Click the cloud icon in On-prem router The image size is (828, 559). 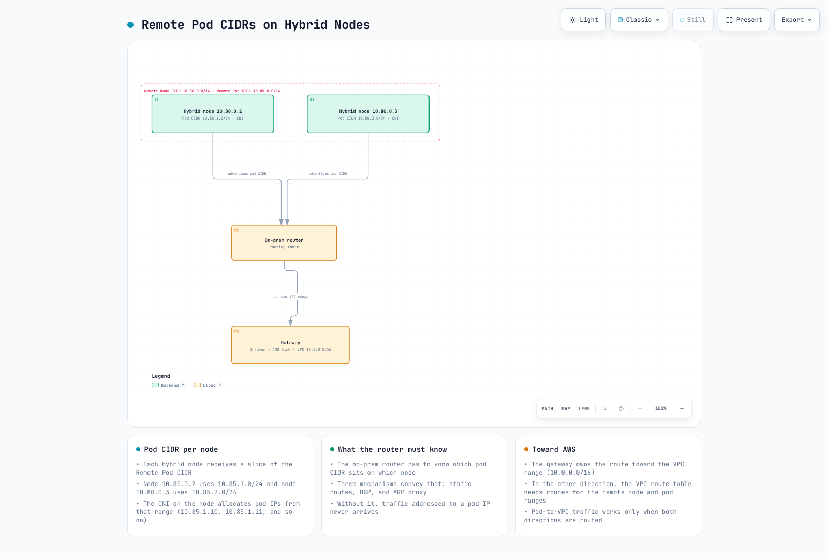pyautogui.click(x=236, y=230)
